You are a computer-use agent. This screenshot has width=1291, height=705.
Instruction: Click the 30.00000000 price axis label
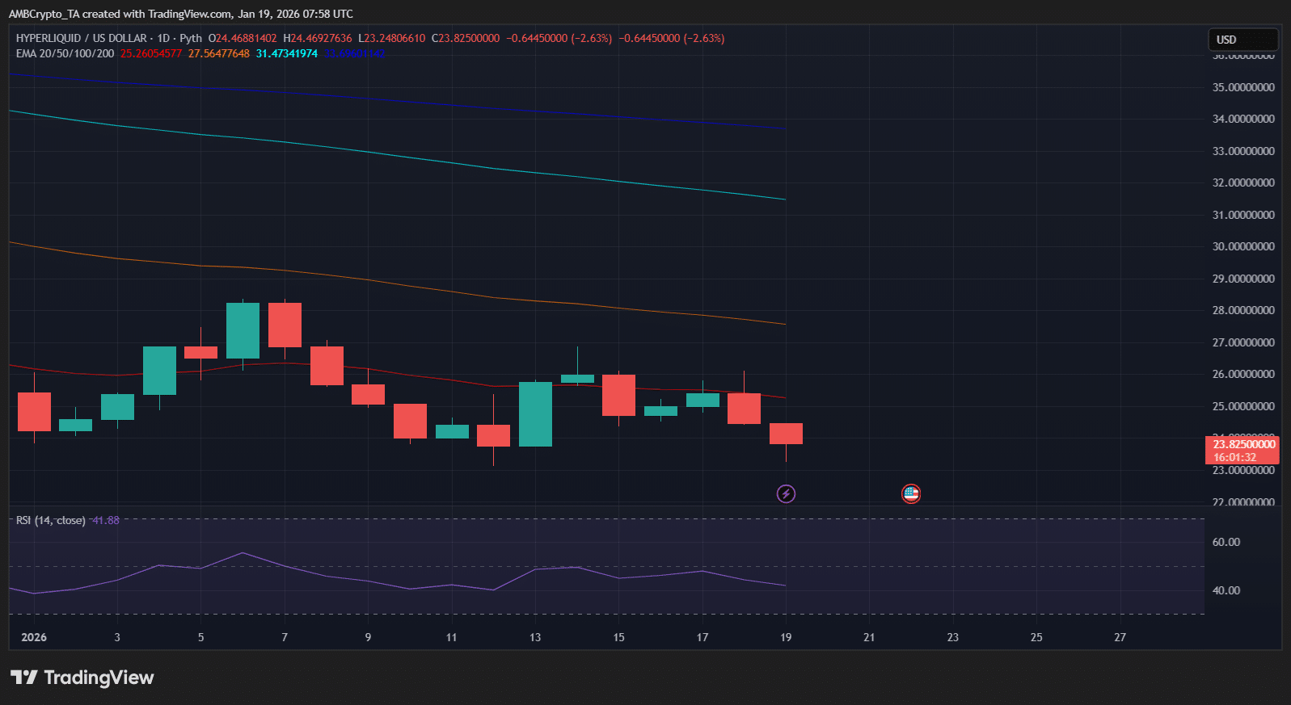pyautogui.click(x=1242, y=246)
